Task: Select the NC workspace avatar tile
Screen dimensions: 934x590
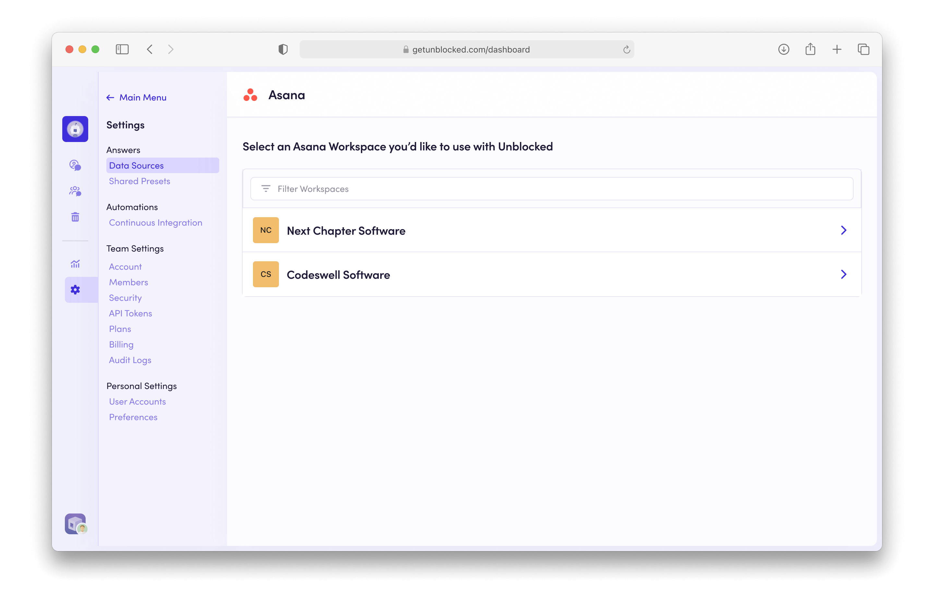Action: (266, 230)
